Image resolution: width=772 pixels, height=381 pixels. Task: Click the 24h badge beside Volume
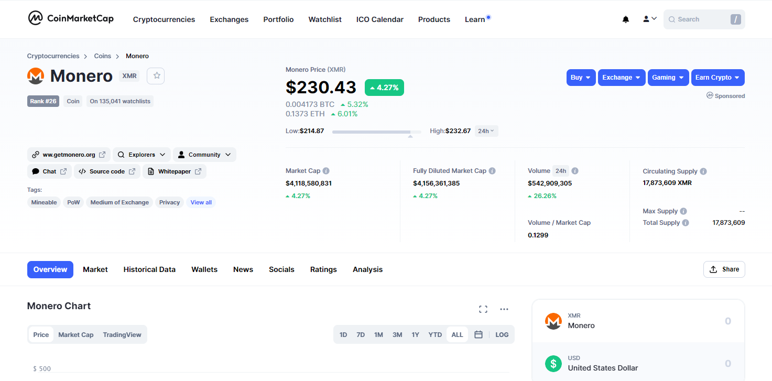(x=561, y=171)
